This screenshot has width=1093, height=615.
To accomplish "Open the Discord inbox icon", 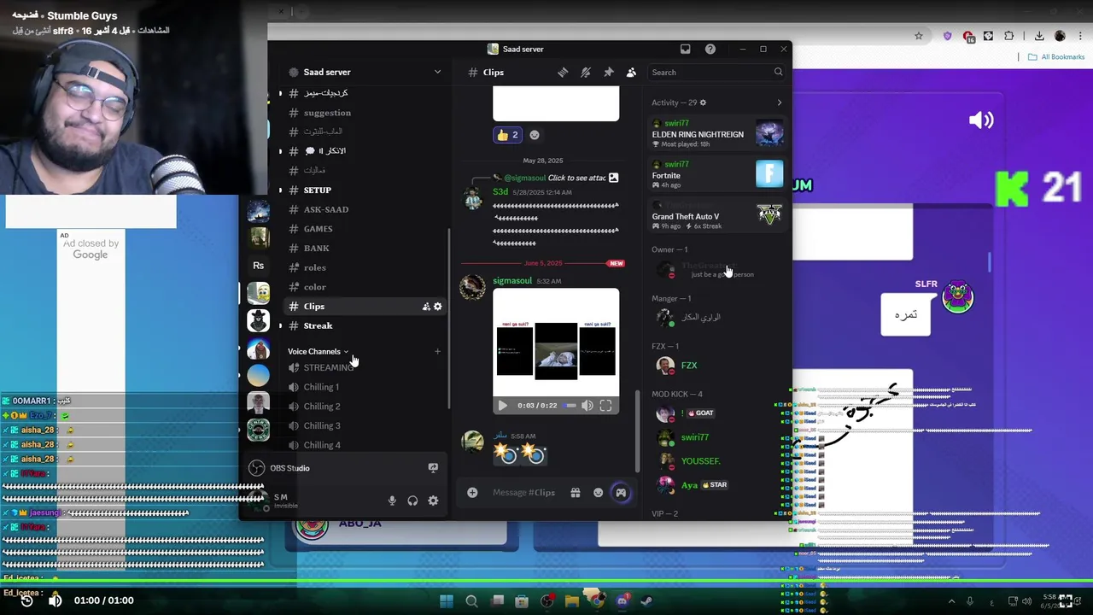I will pos(685,49).
